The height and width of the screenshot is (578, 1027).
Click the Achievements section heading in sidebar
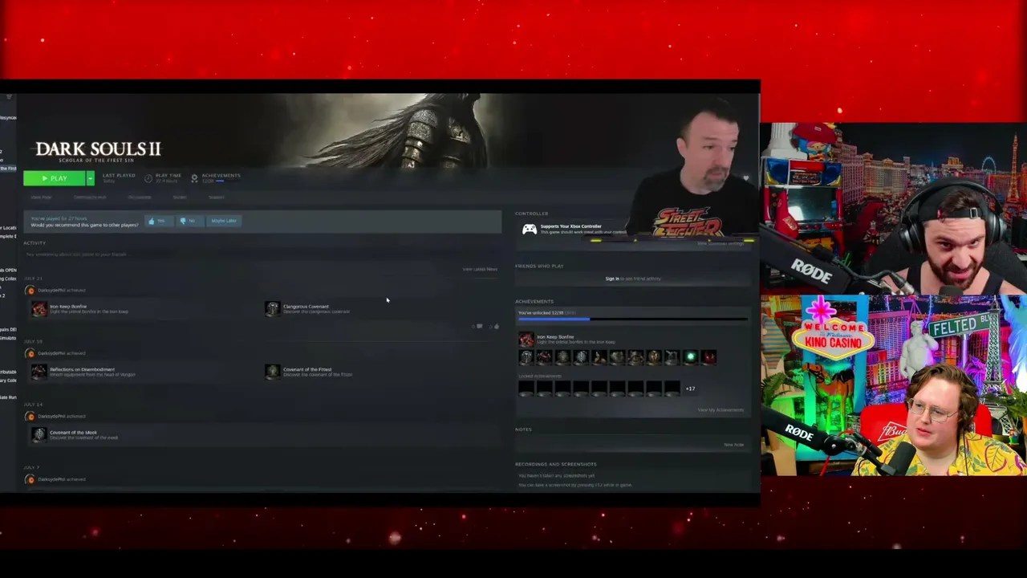[534, 301]
